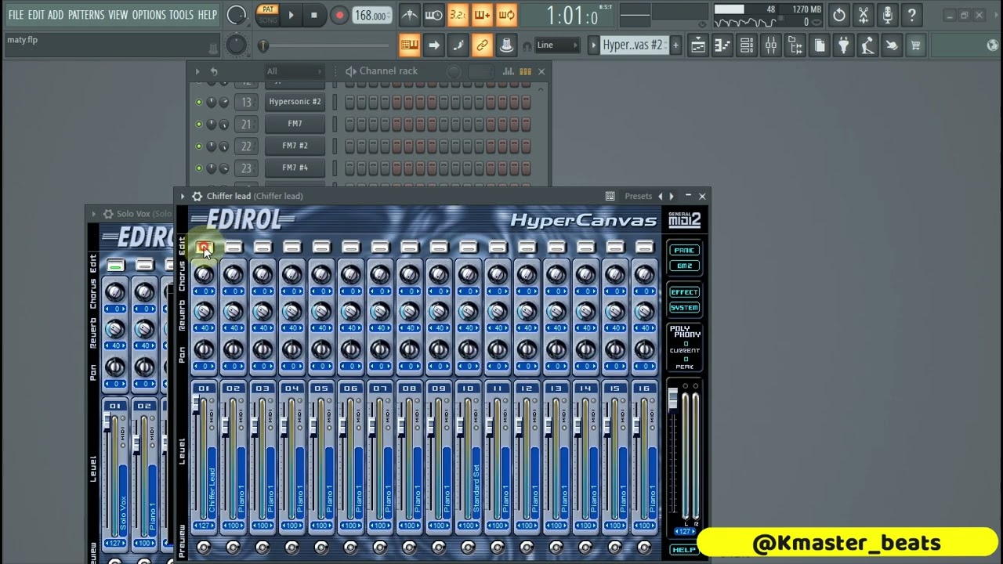1003x564 pixels.
Task: Open the Chiffer lead plugin gear settings
Action: coord(197,197)
